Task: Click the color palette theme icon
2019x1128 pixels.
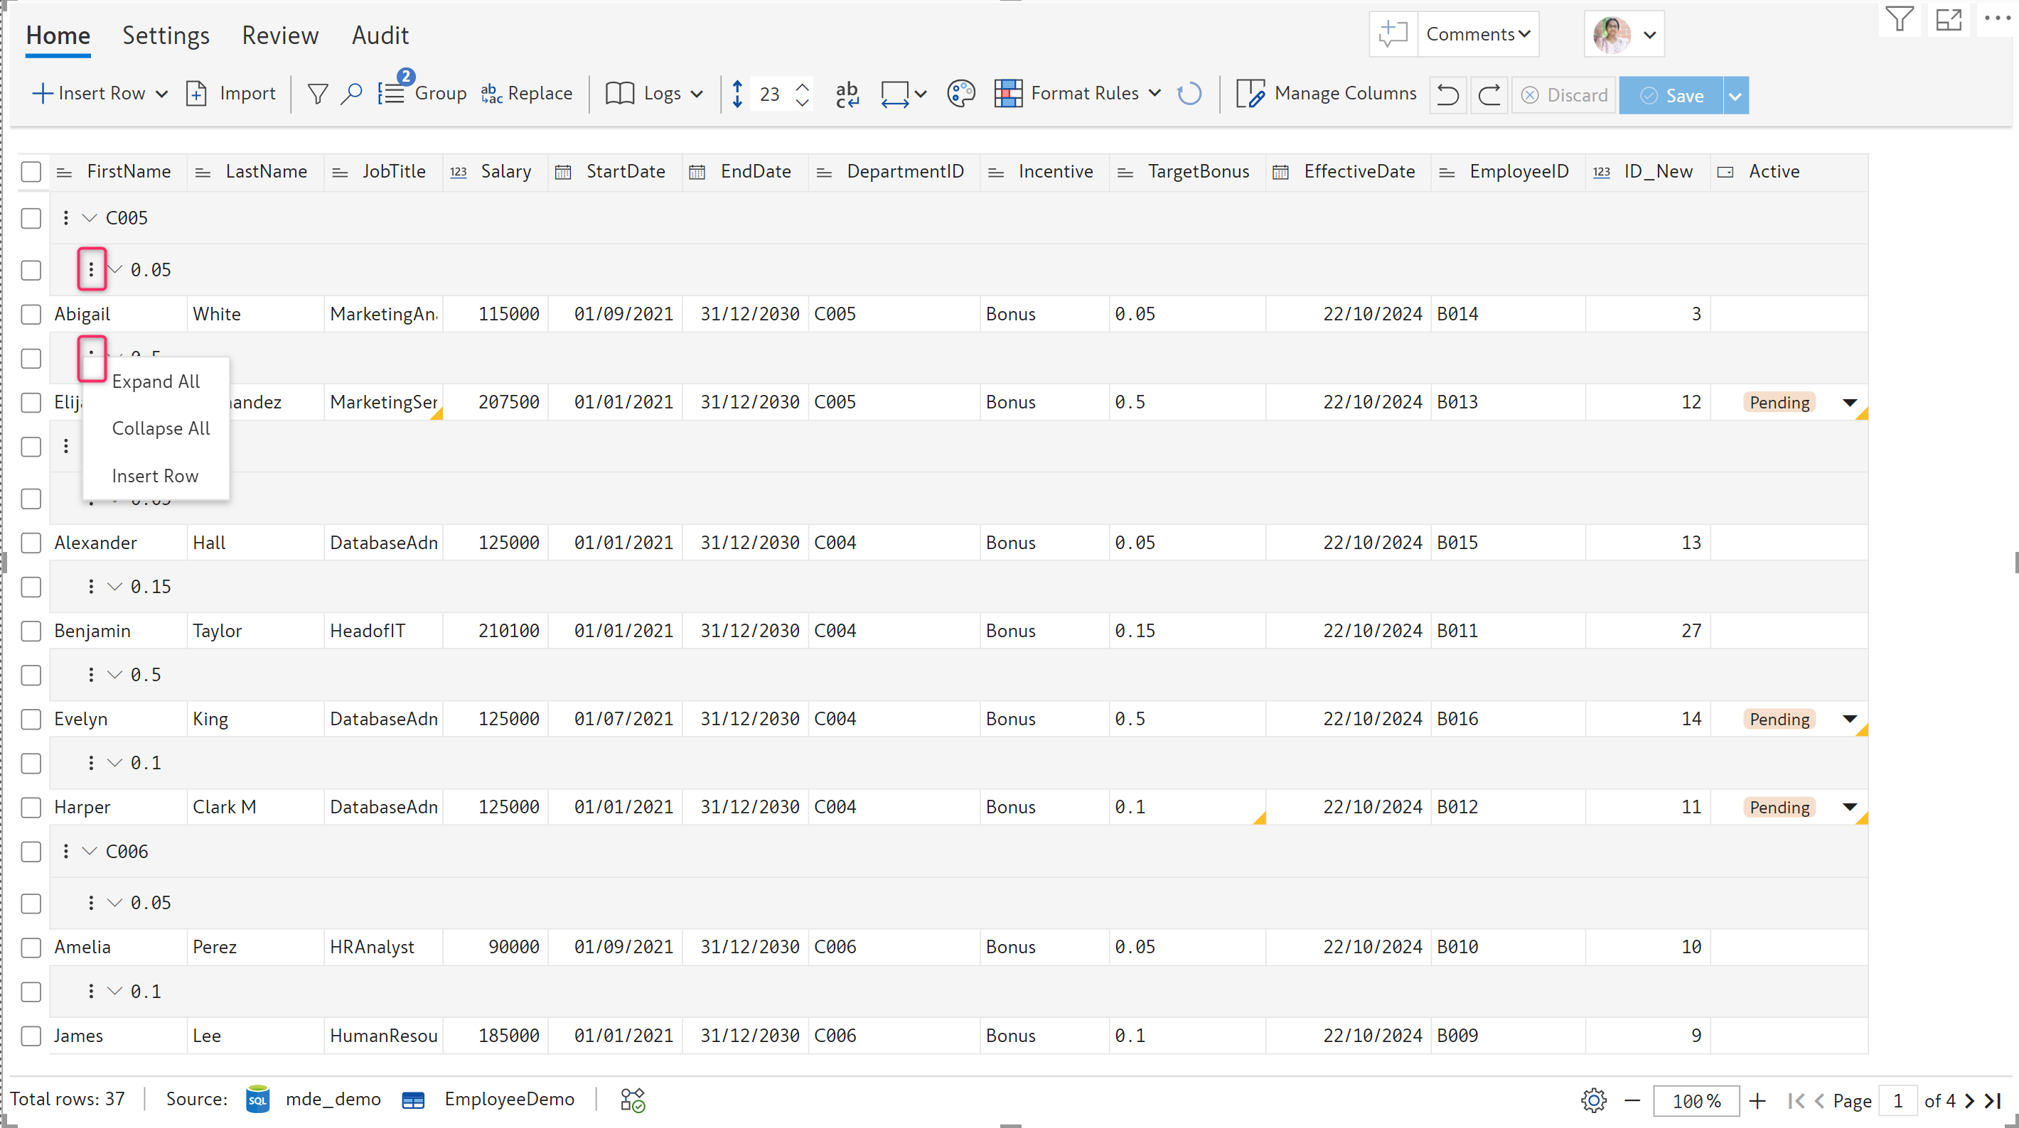Action: (960, 94)
